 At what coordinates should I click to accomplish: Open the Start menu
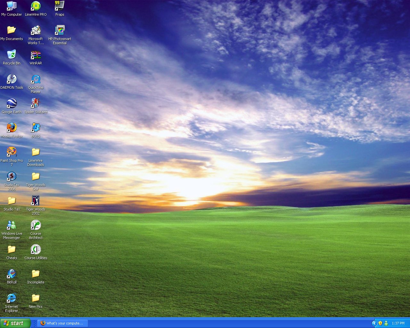(x=15, y=323)
